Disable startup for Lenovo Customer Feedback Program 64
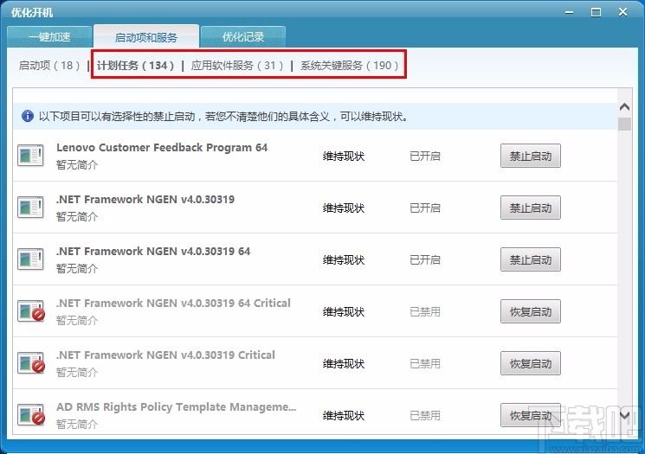Viewport: 645px width, 454px height. coord(530,156)
